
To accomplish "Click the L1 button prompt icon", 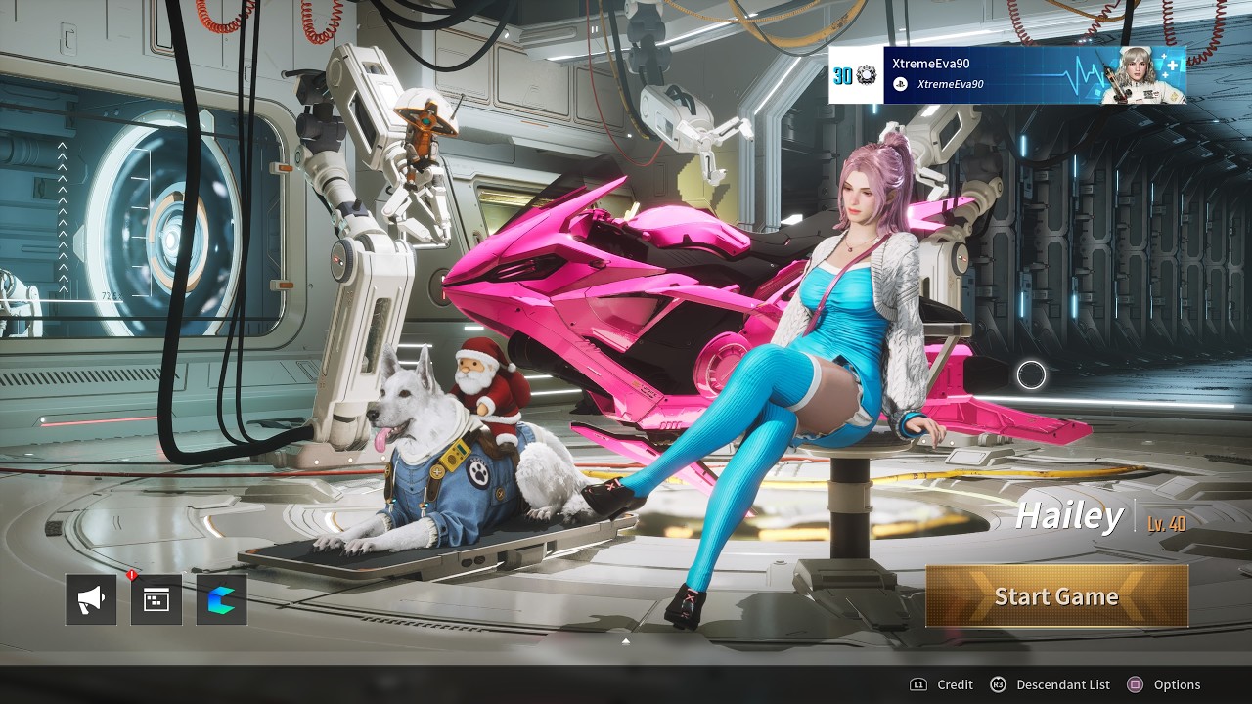I will [x=918, y=684].
